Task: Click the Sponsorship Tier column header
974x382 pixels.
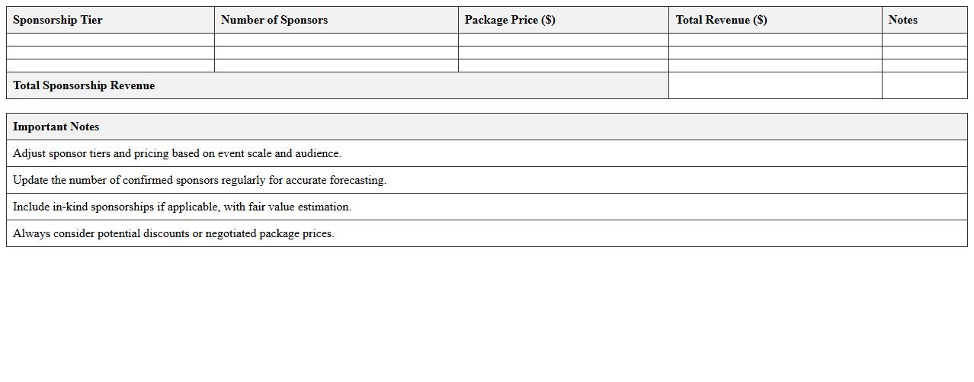Action: (58, 20)
